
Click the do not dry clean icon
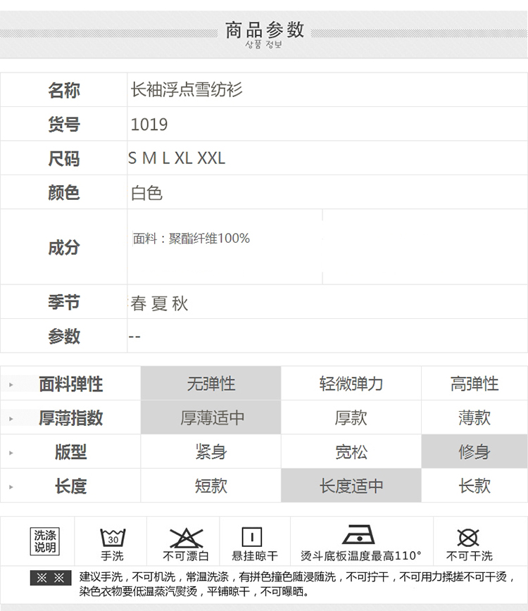[x=468, y=537]
